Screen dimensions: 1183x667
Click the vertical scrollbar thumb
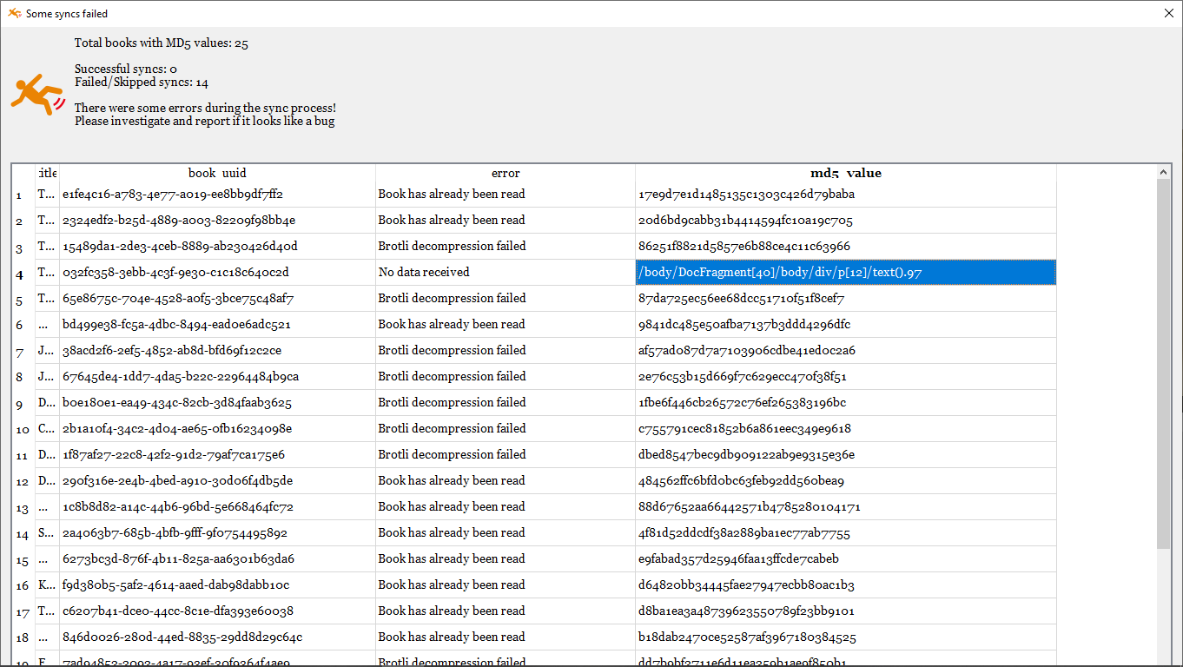point(1164,365)
